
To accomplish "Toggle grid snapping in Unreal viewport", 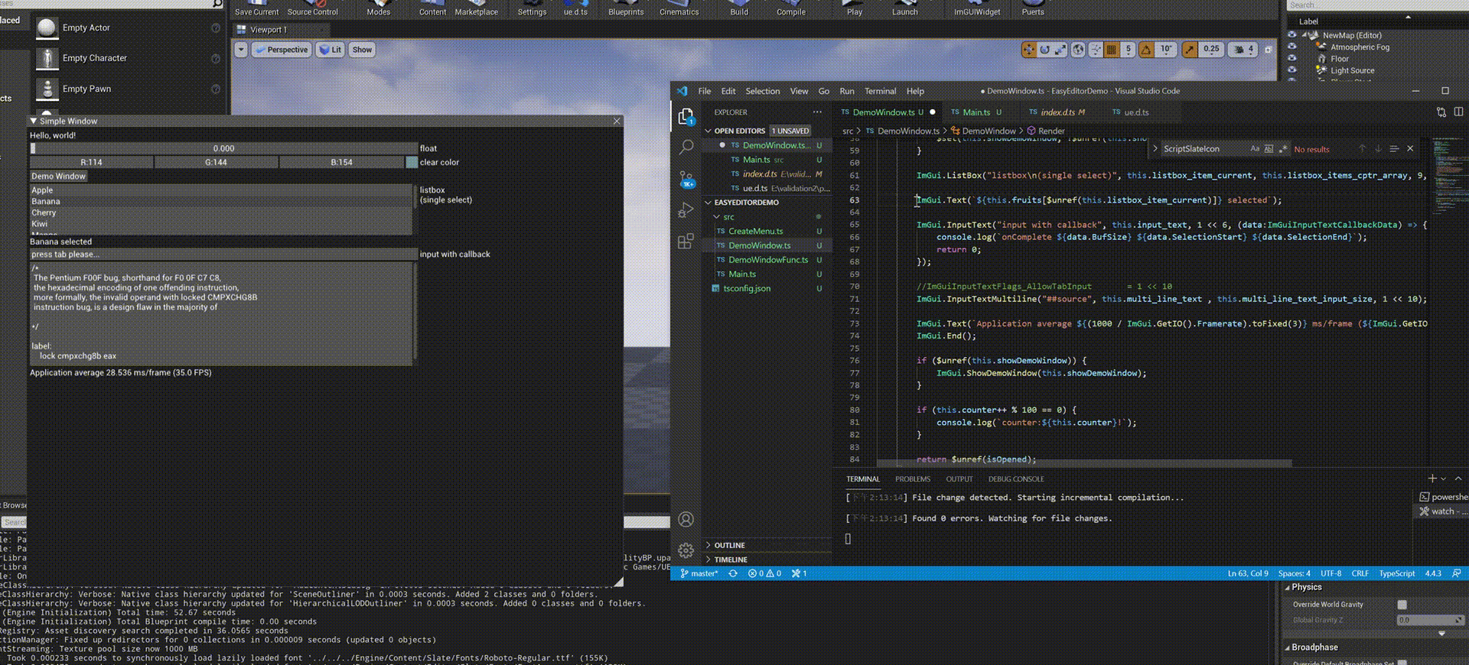I will [1112, 50].
